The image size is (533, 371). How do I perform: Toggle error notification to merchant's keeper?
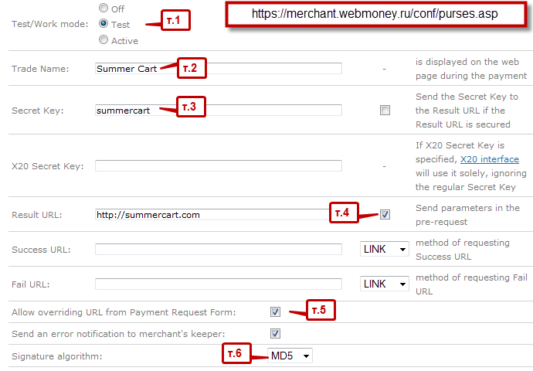click(275, 334)
